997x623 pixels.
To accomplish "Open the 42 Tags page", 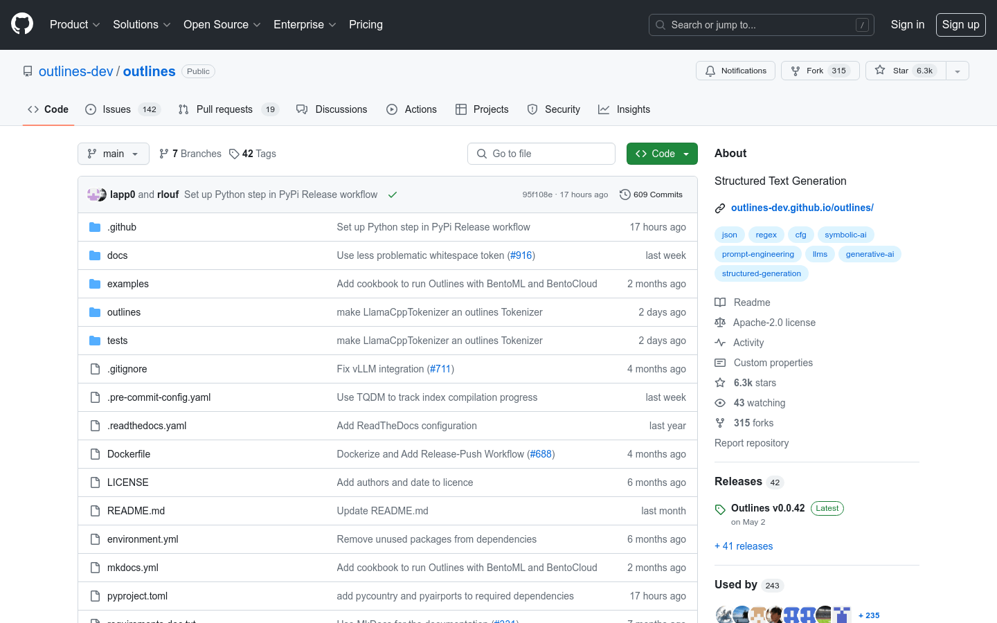I will tap(253, 154).
